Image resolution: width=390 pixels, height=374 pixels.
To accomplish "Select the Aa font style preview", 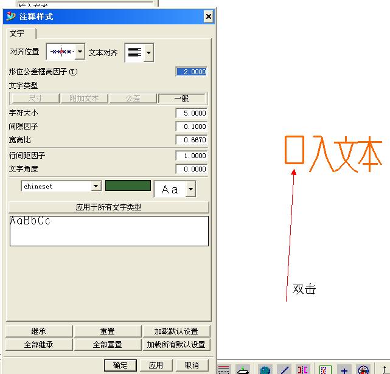I will coord(170,189).
